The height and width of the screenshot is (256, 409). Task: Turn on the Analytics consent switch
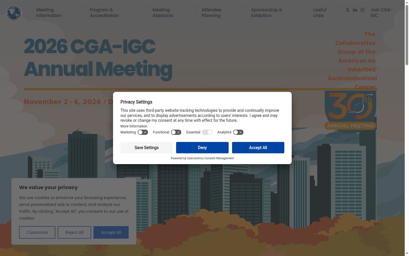click(x=238, y=132)
